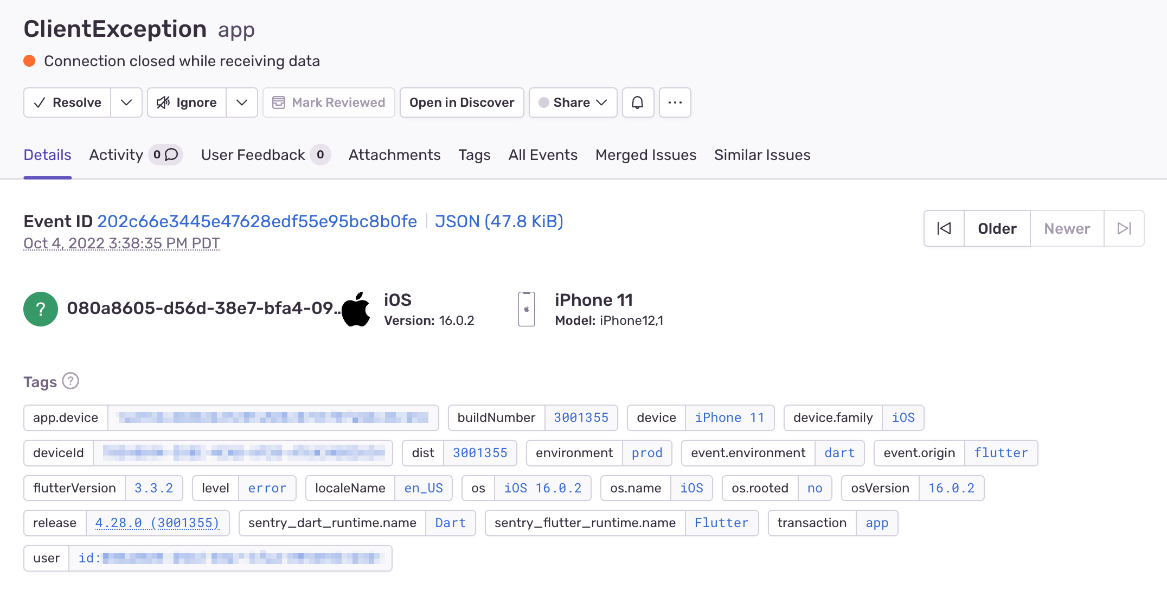Expand the Ignore dropdown arrow
This screenshot has width=1167, height=596.
tap(242, 102)
